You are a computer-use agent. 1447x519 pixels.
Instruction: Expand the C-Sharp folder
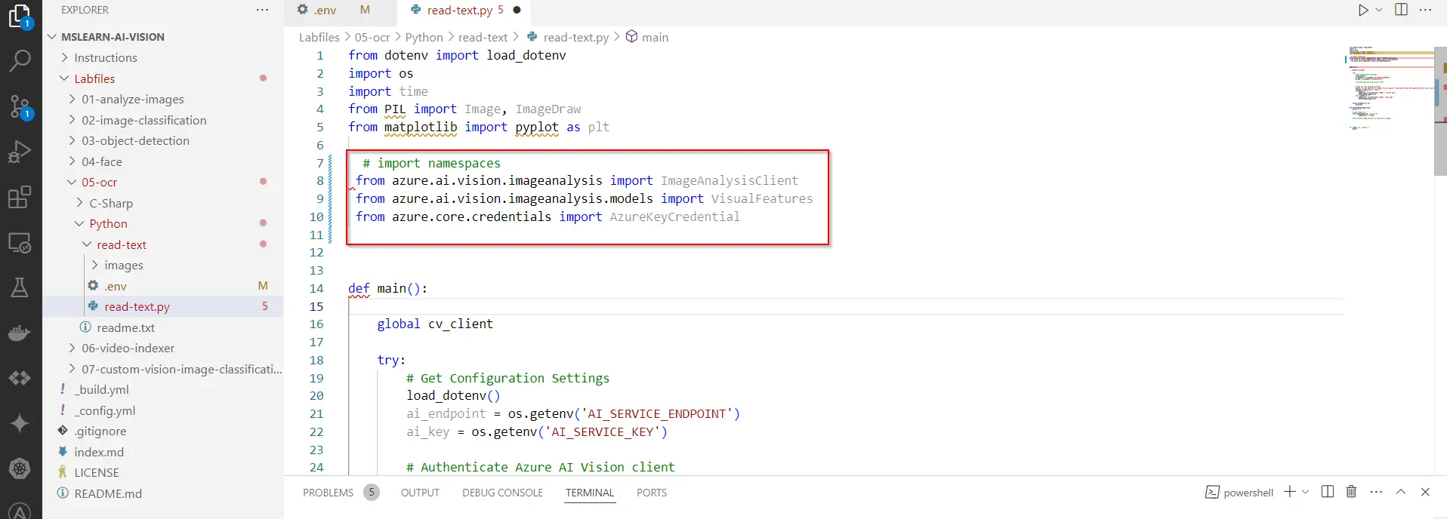tap(111, 203)
